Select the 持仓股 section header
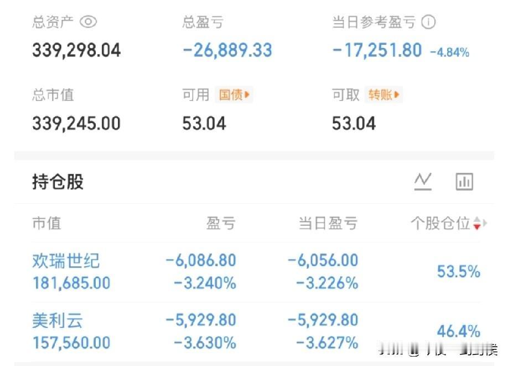The image size is (508, 366). coord(56,182)
